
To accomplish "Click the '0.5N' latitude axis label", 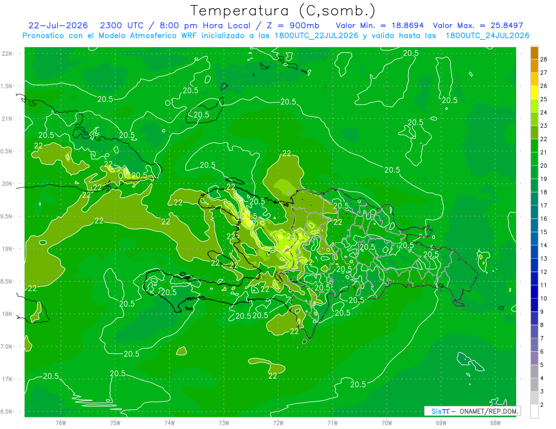I will pos(7,151).
